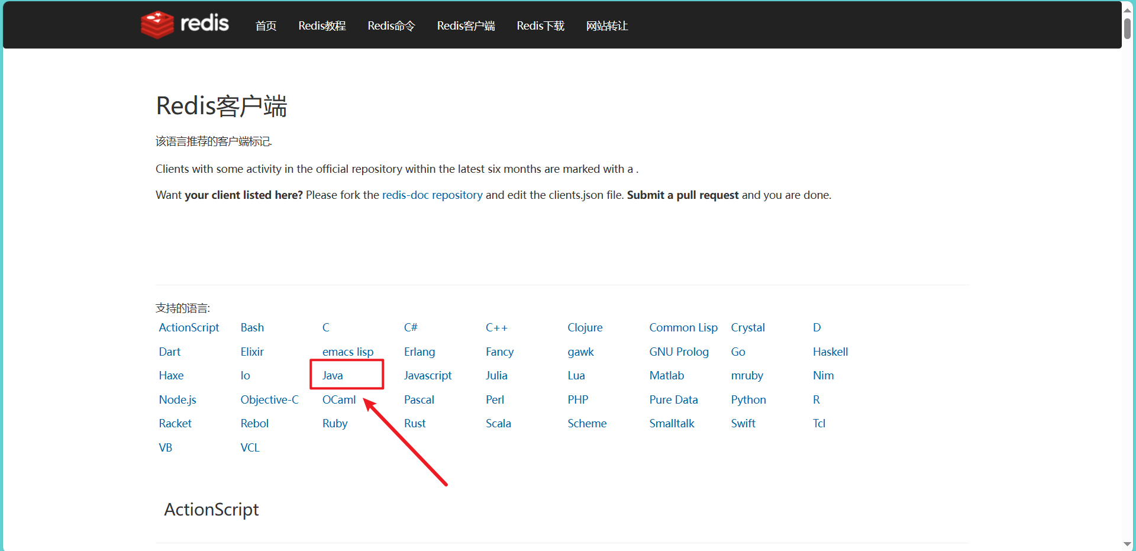Click the Java language link
The width and height of the screenshot is (1136, 551).
pos(333,376)
